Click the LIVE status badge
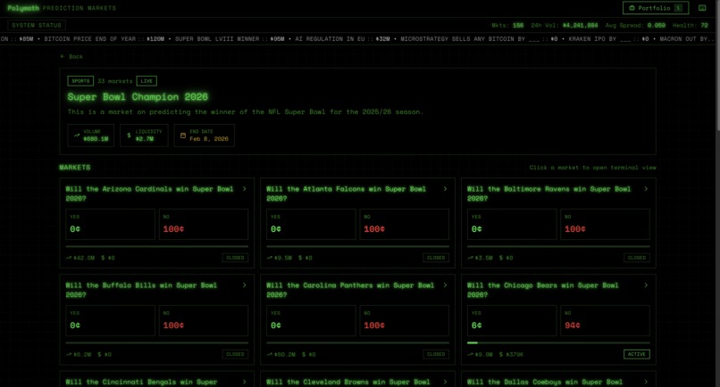Image resolution: width=720 pixels, height=387 pixels. point(147,81)
